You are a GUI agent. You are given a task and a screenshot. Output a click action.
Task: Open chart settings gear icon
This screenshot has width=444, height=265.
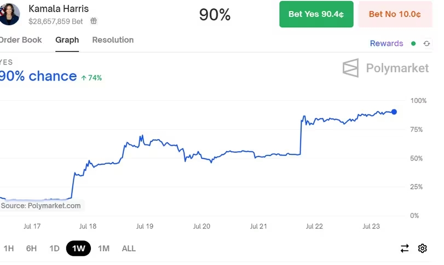[422, 249]
